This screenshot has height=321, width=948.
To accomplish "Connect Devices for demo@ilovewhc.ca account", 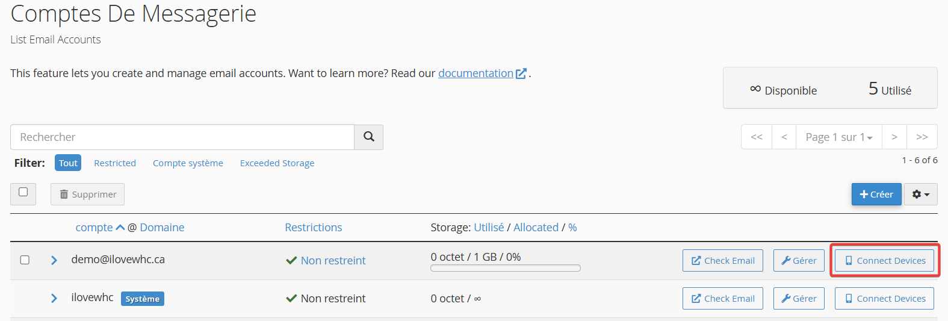I will [x=884, y=261].
